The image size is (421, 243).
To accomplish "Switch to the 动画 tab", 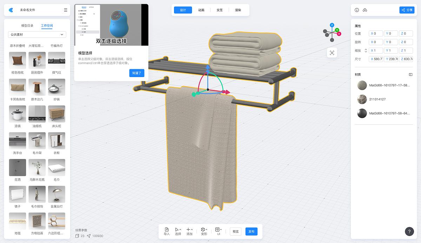I will tap(201, 10).
